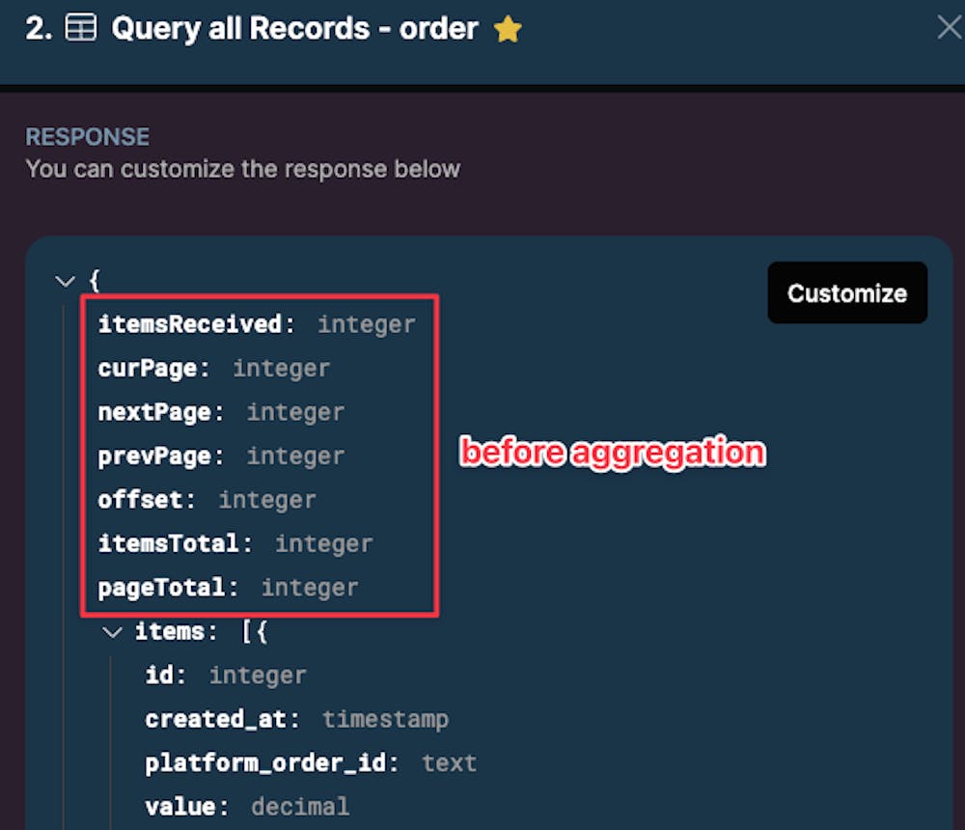965x830 pixels.
Task: Collapse the items array chevron
Action: 112,632
